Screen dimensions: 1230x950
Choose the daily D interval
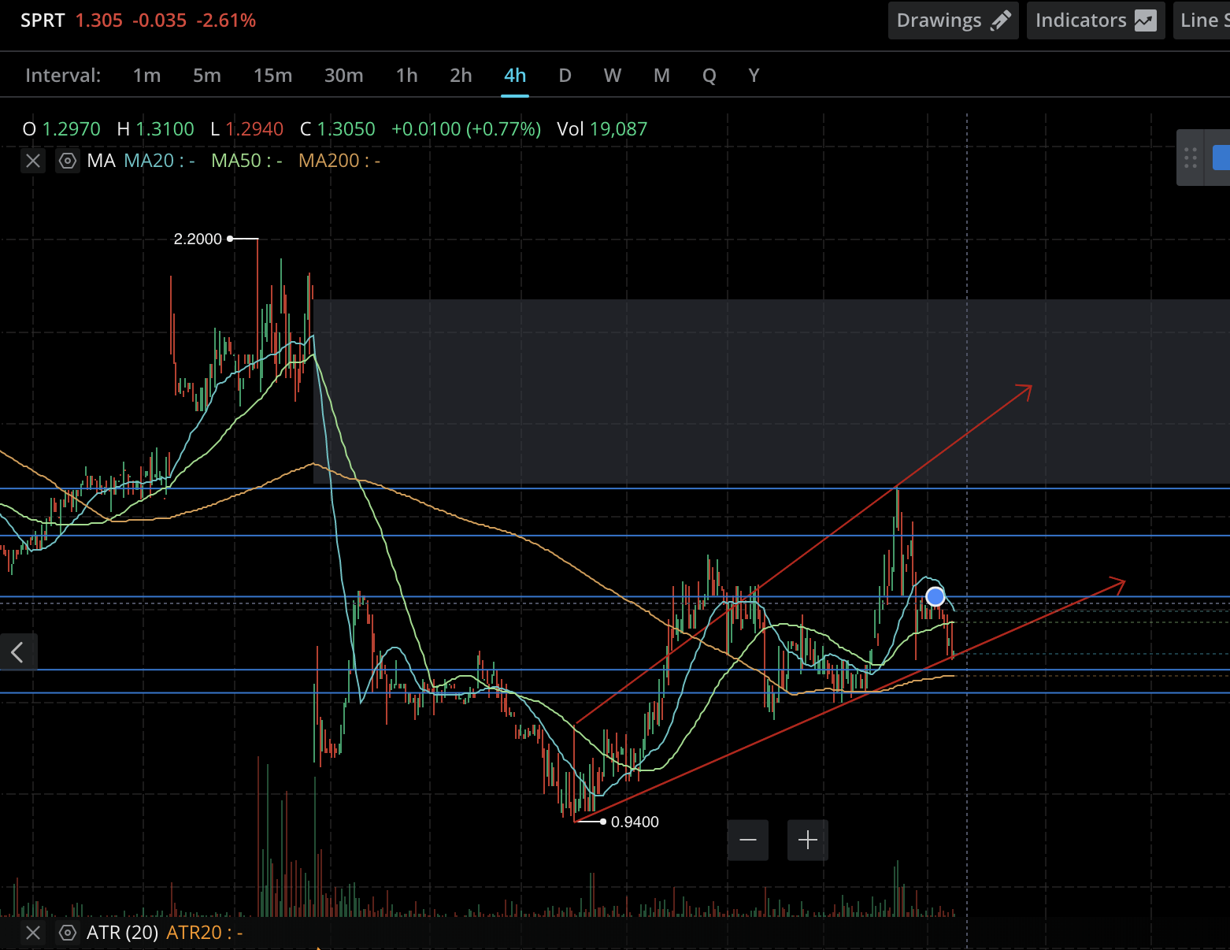click(x=565, y=76)
